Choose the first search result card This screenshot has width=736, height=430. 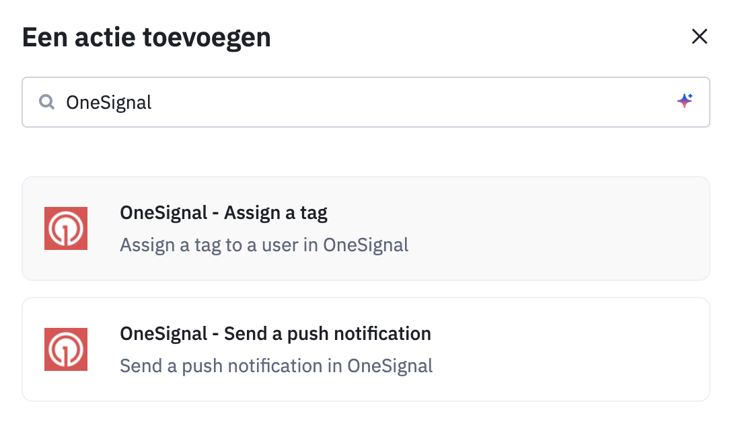(x=366, y=228)
